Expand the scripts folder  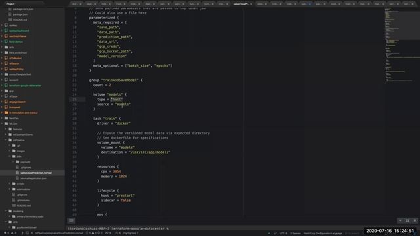[10, 184]
